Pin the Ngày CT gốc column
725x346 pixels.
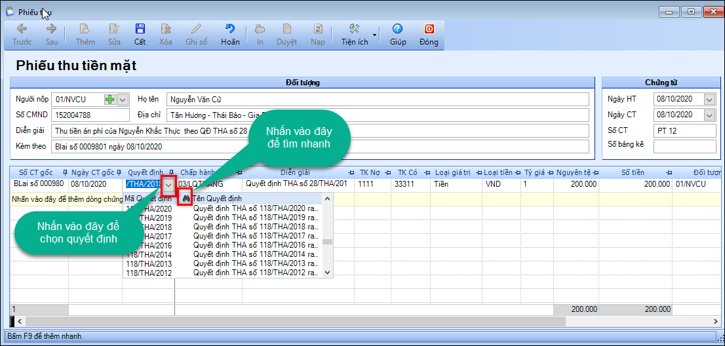click(x=119, y=173)
